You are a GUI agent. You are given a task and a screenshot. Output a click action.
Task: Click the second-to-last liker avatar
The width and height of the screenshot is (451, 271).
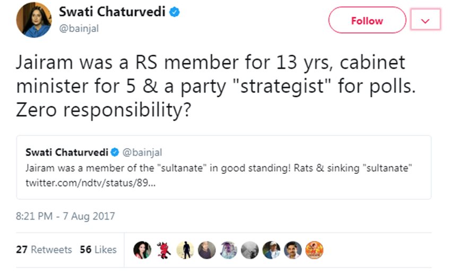click(293, 250)
